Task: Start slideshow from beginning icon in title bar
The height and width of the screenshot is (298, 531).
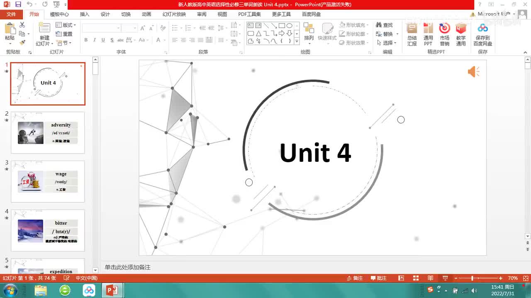Action: pyautogui.click(x=56, y=4)
